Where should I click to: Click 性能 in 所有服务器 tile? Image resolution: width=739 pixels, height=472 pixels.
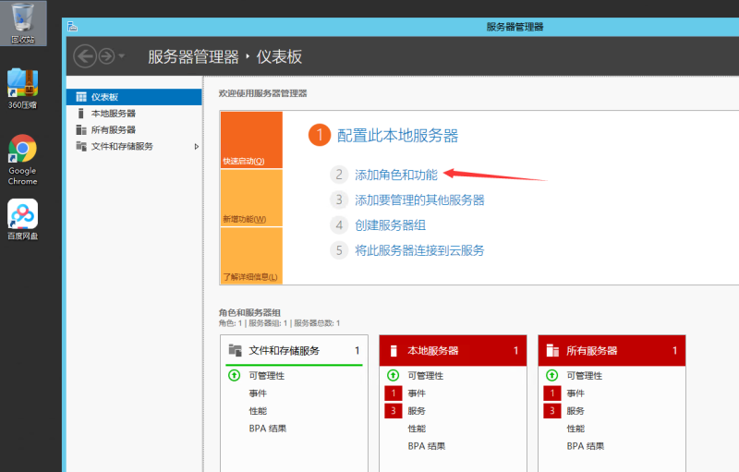pos(575,429)
